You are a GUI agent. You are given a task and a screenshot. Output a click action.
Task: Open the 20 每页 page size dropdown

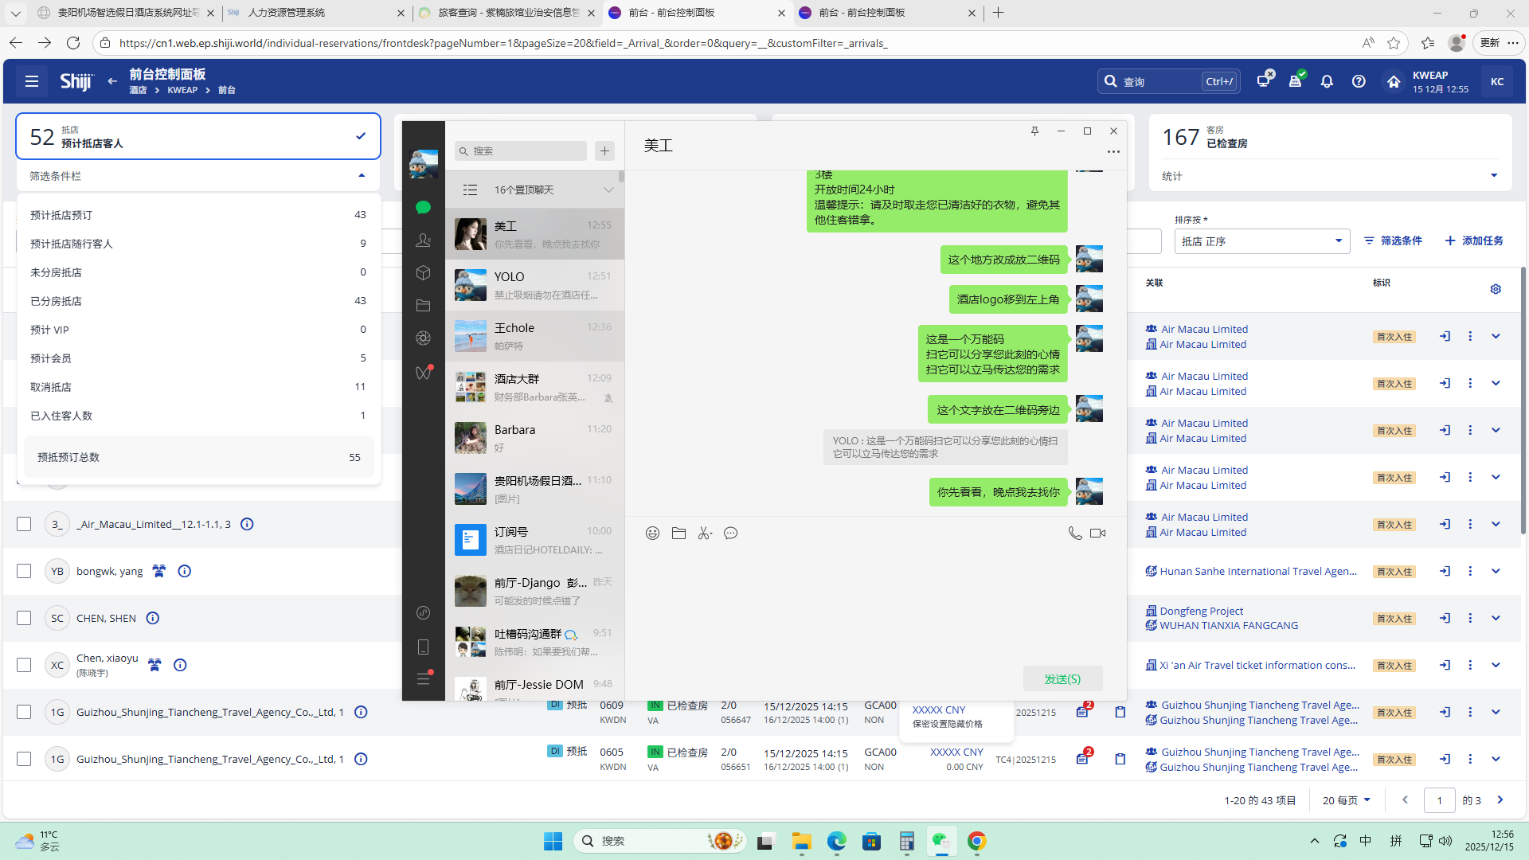click(1346, 800)
